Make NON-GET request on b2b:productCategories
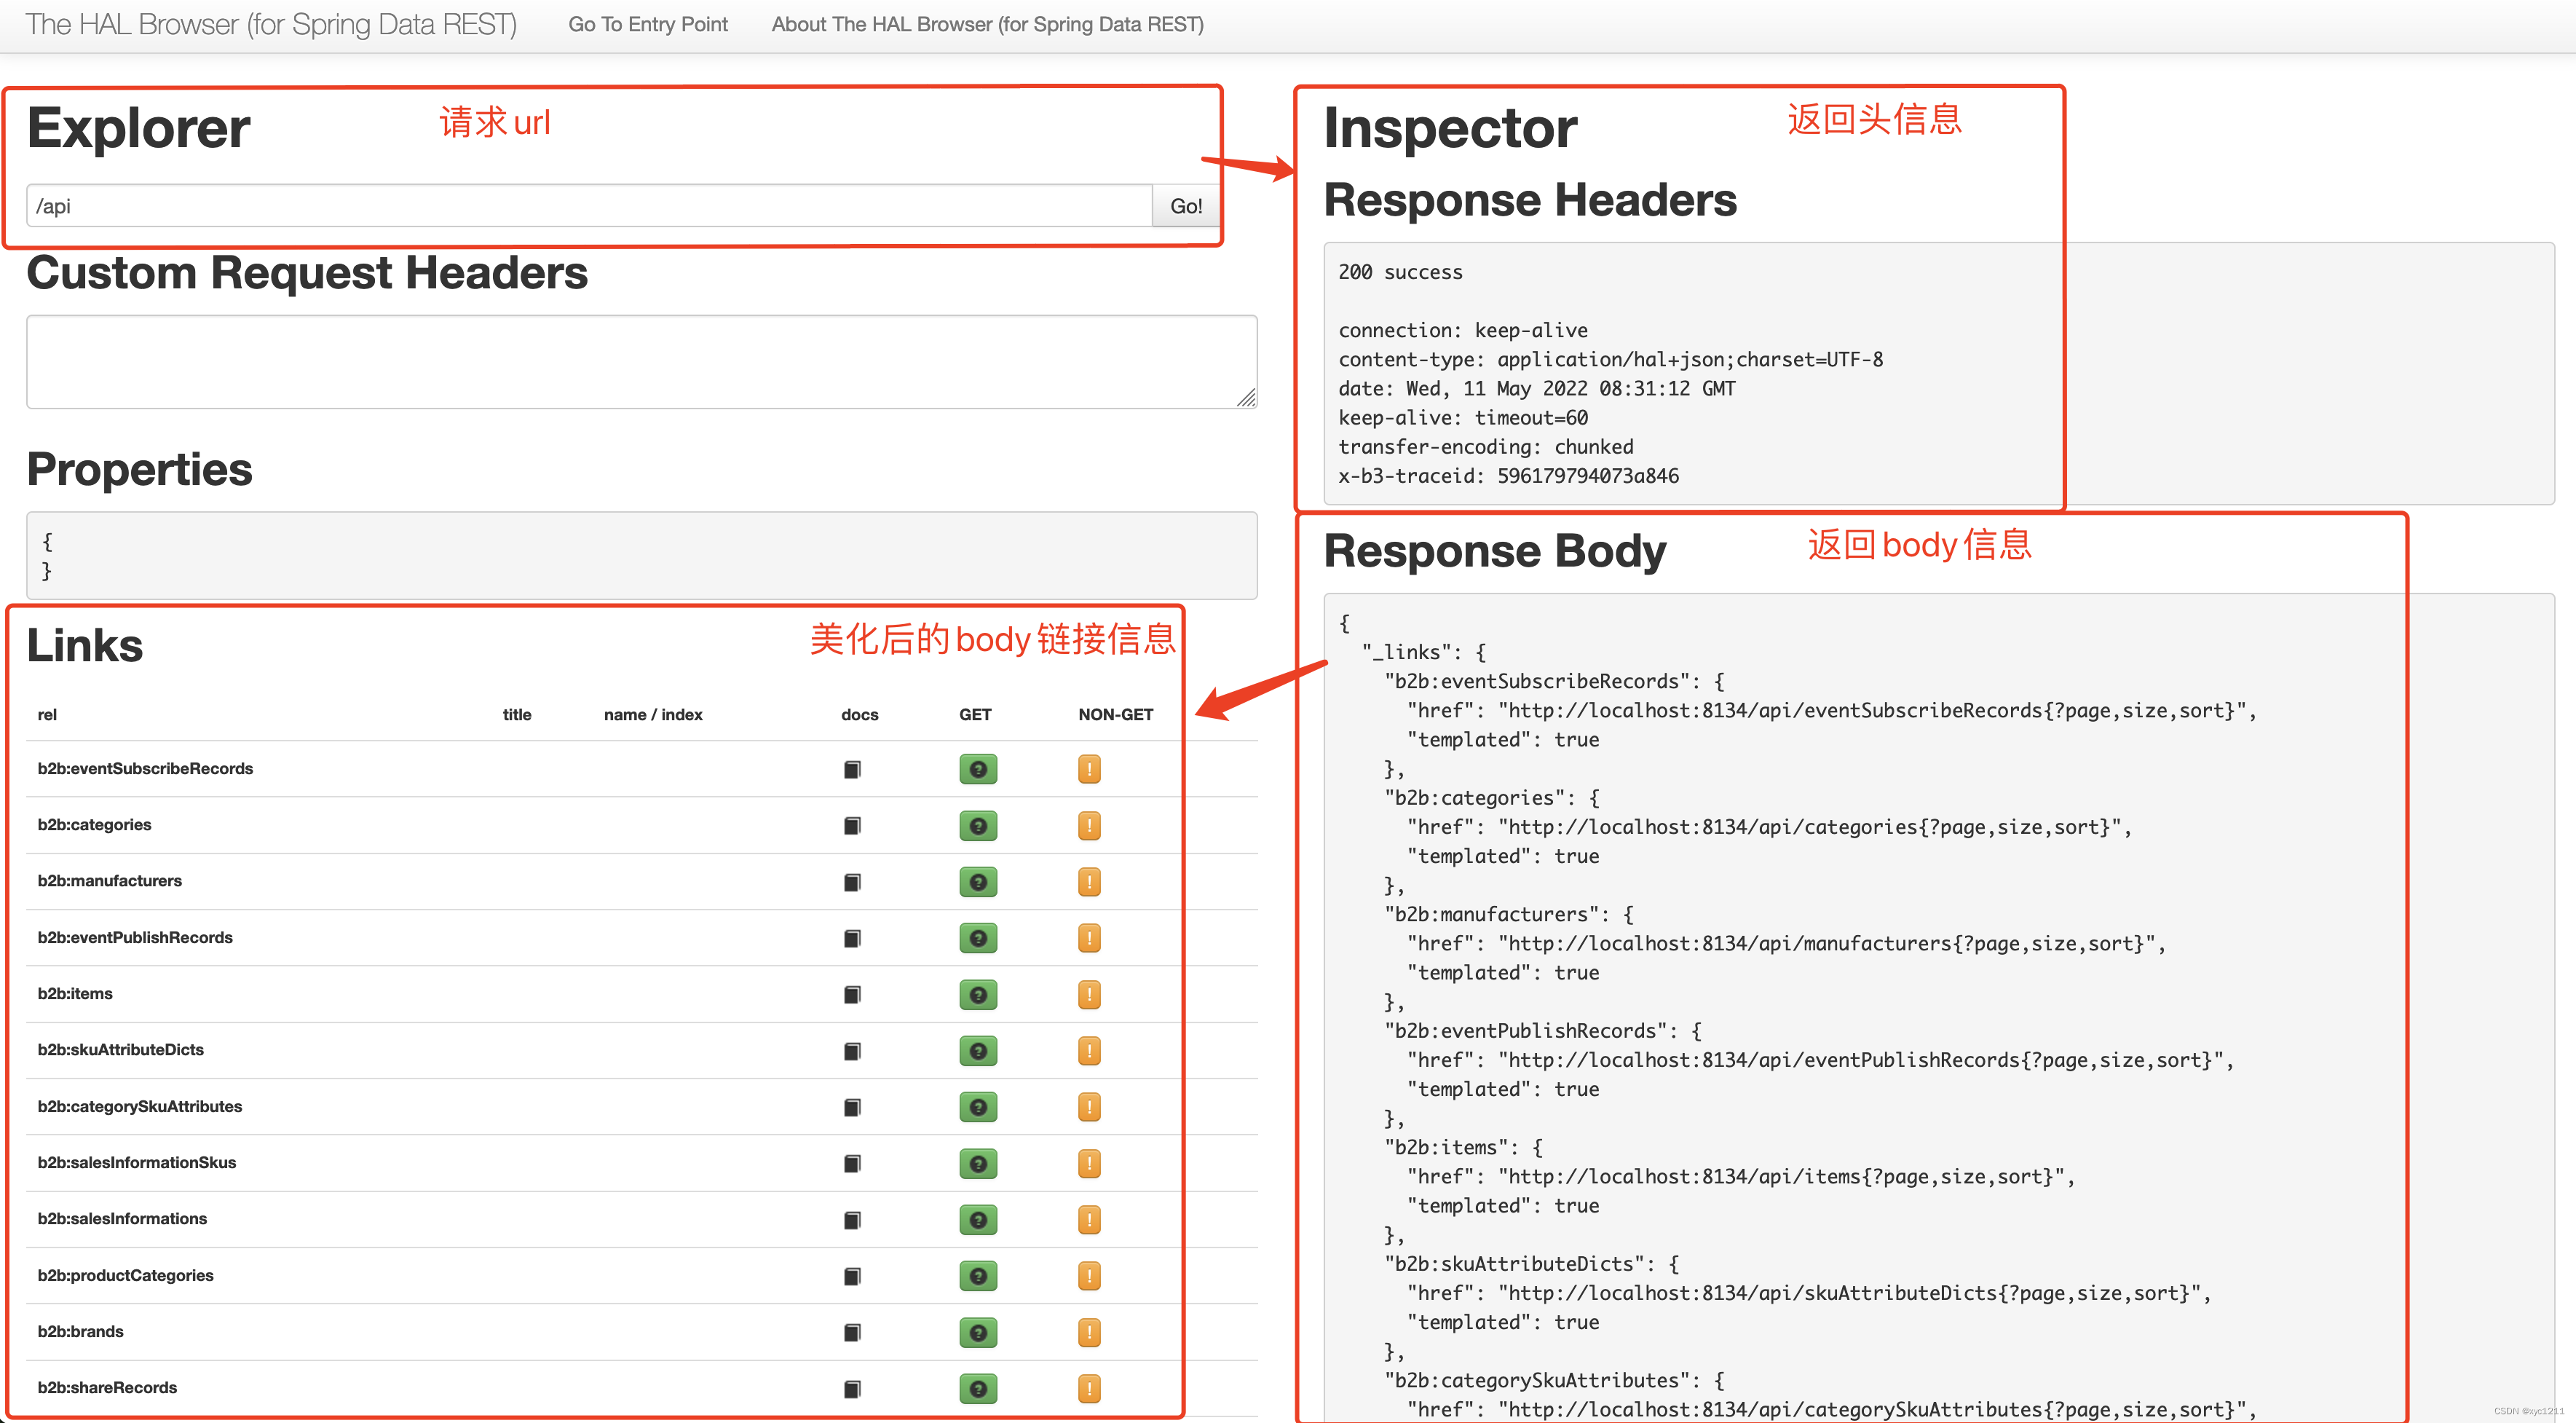This screenshot has height=1423, width=2576. [1089, 1276]
